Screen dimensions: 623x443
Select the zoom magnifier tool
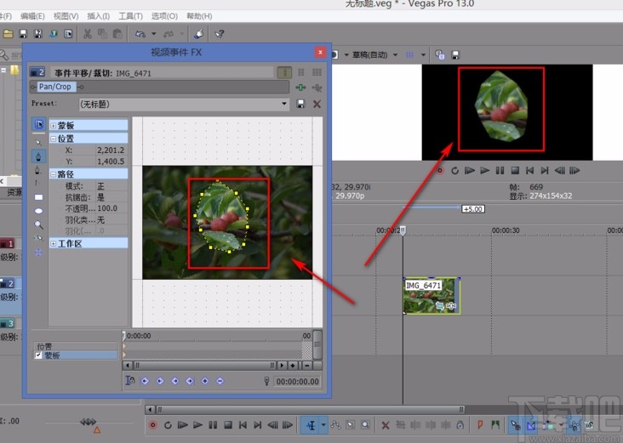tap(38, 225)
